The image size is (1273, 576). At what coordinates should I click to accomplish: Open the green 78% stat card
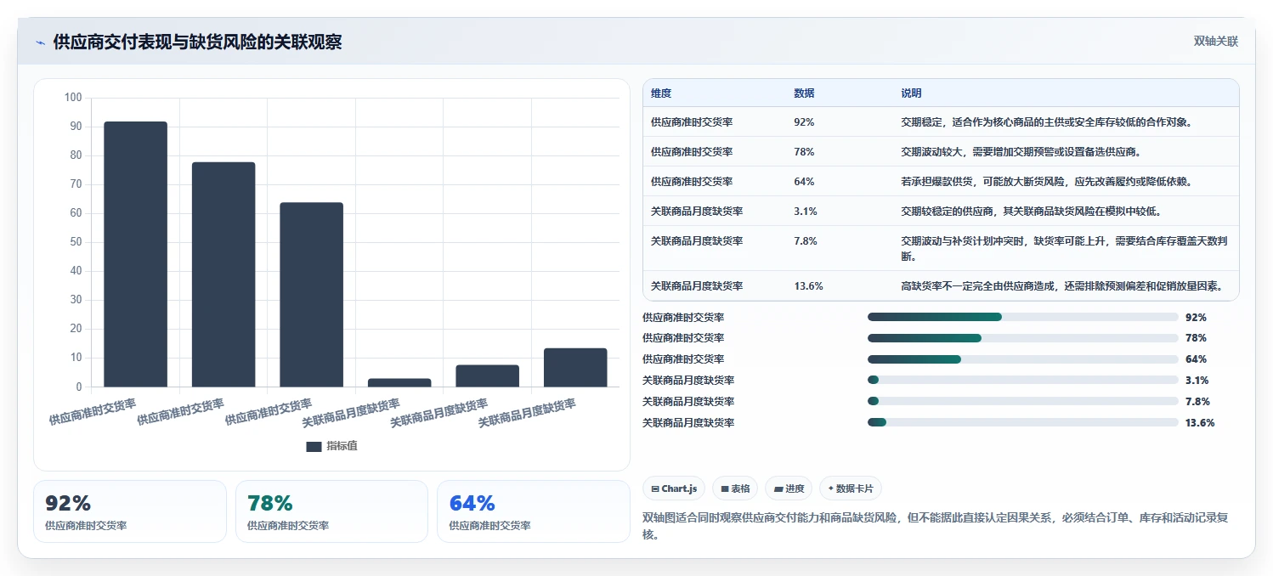(331, 511)
